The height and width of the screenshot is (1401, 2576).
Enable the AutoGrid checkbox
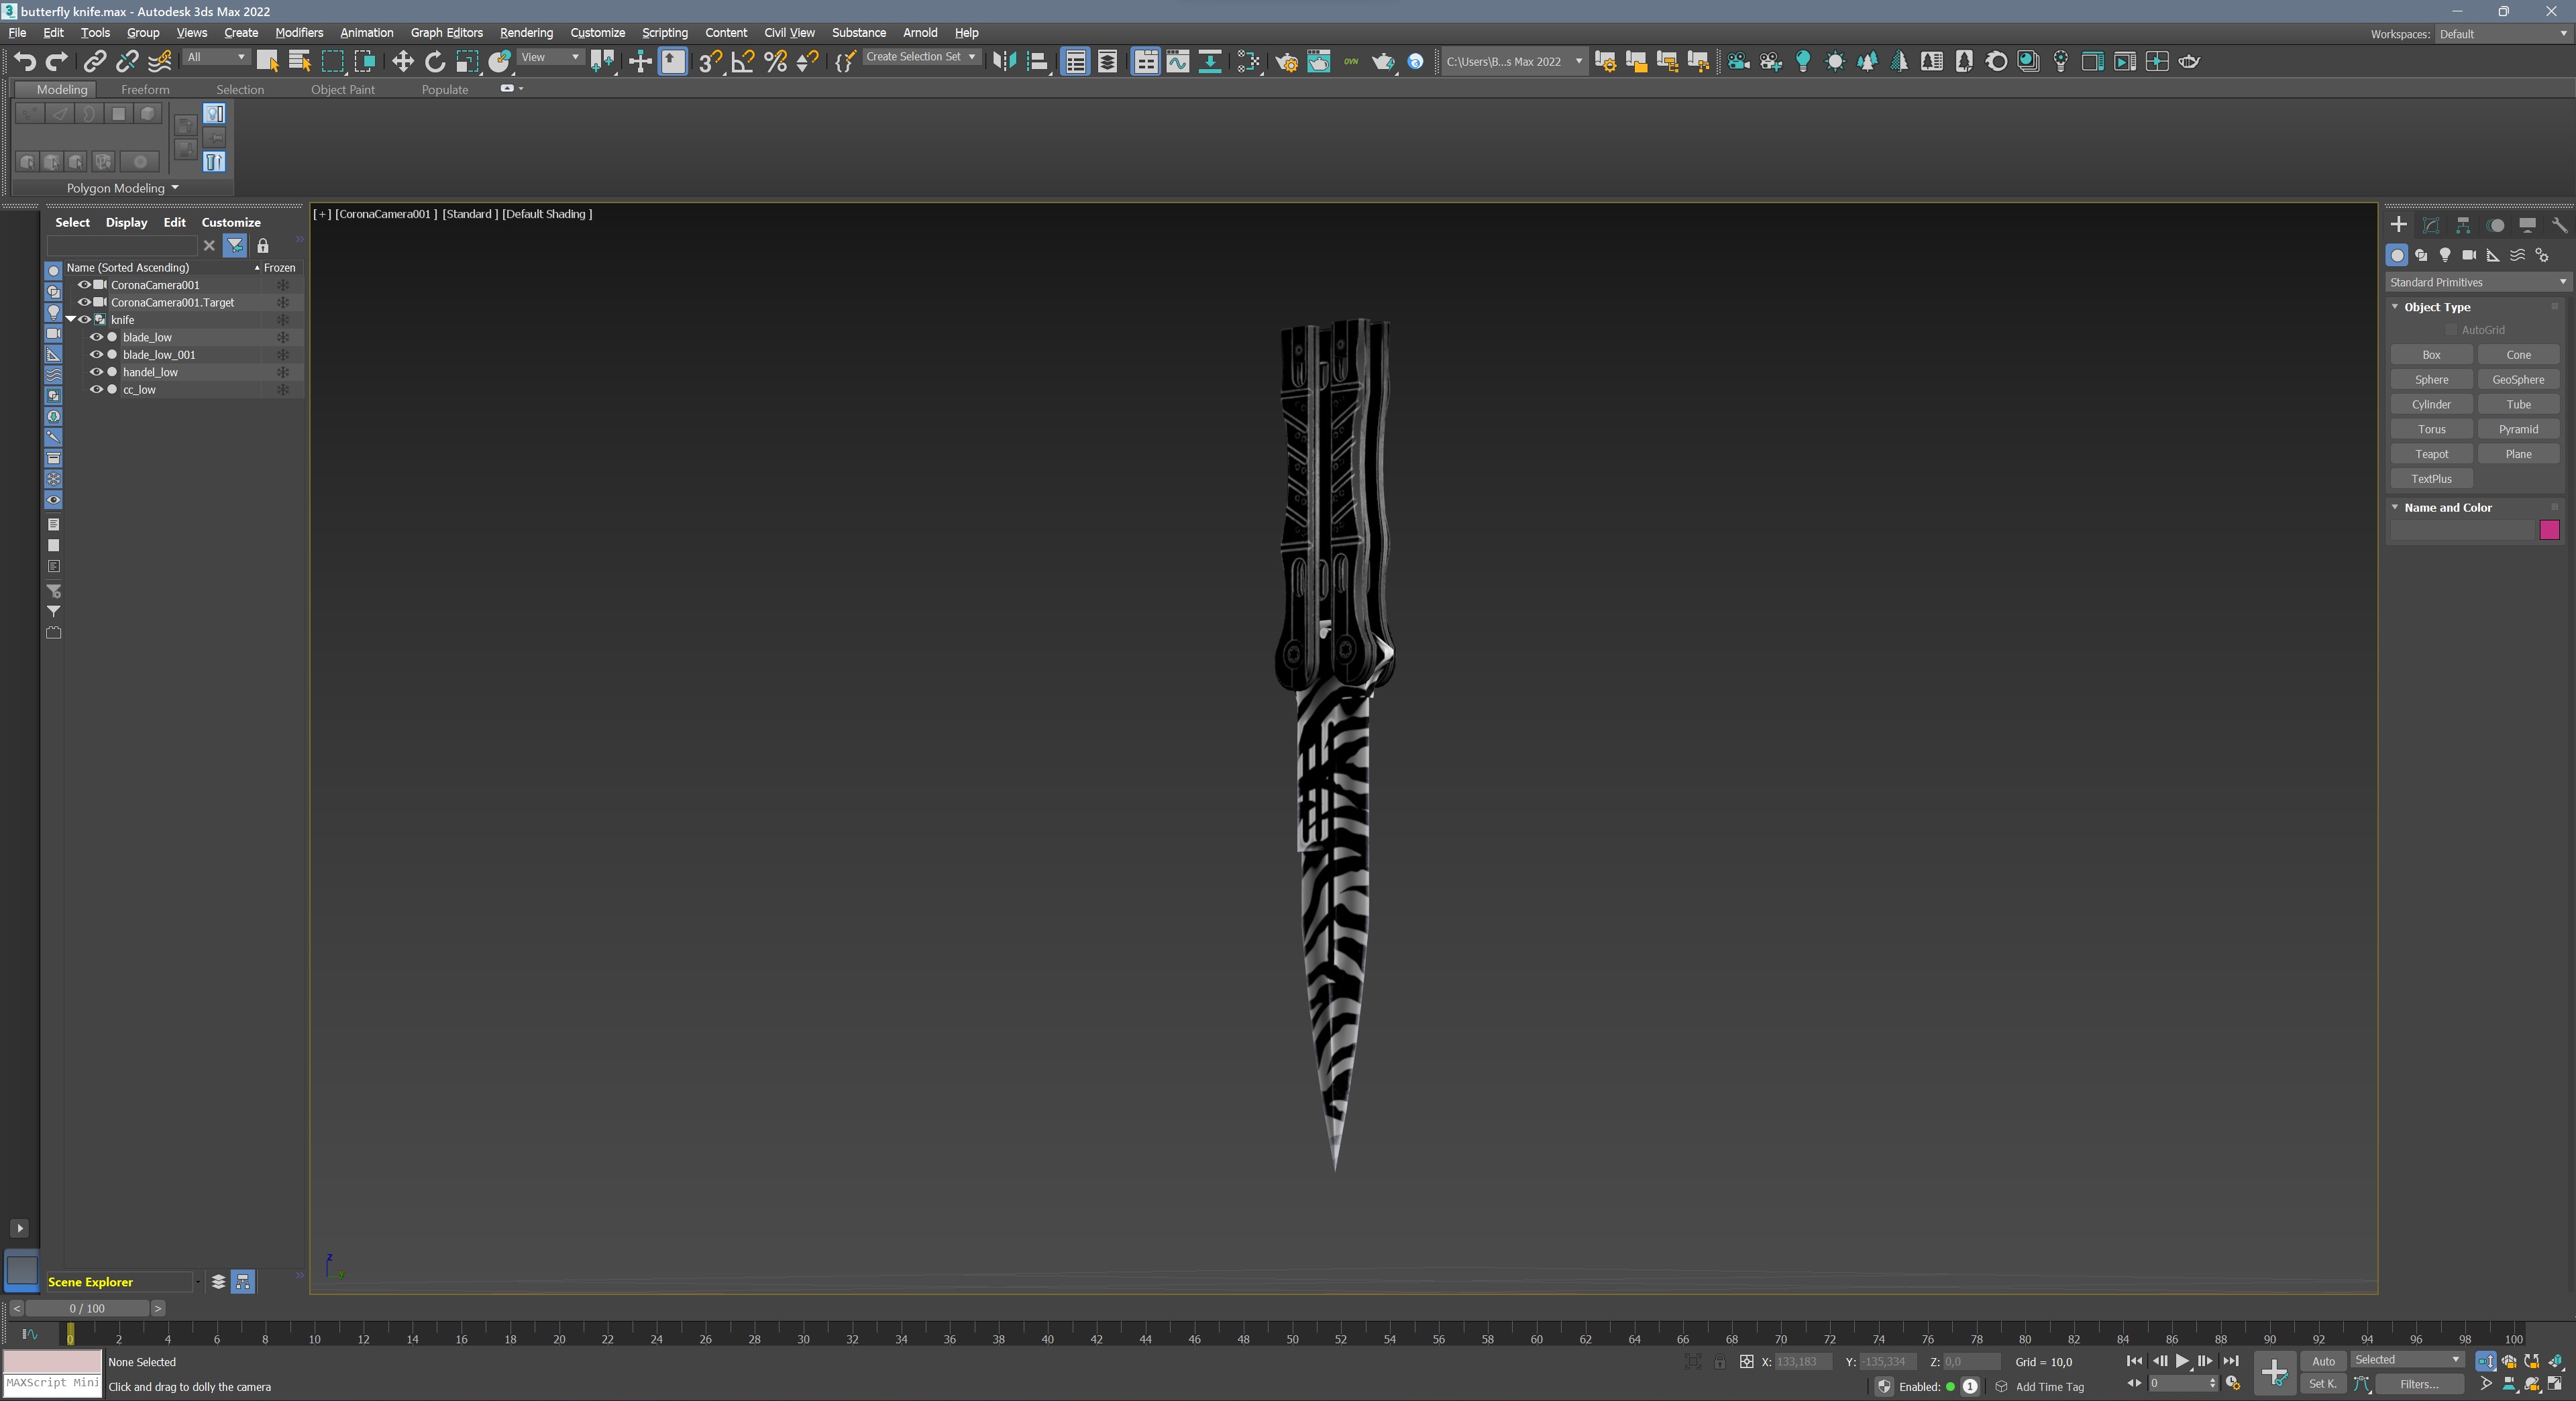pyautogui.click(x=2451, y=330)
